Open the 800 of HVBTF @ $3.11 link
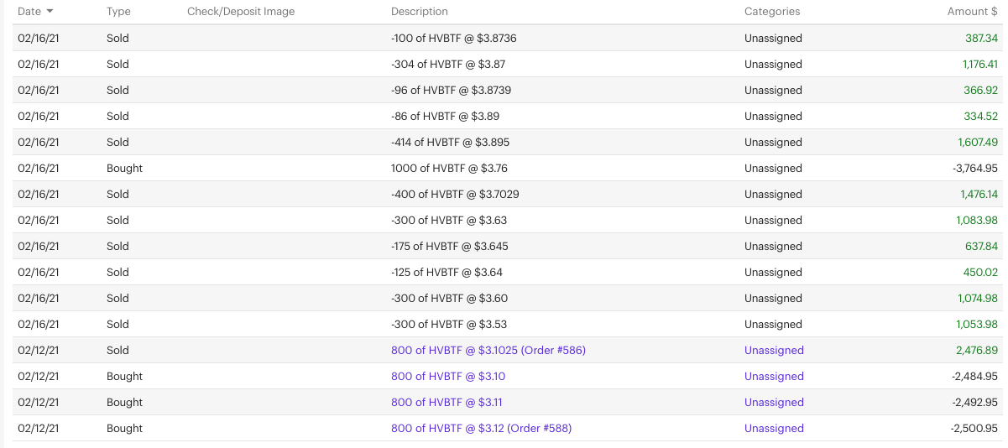 (447, 403)
